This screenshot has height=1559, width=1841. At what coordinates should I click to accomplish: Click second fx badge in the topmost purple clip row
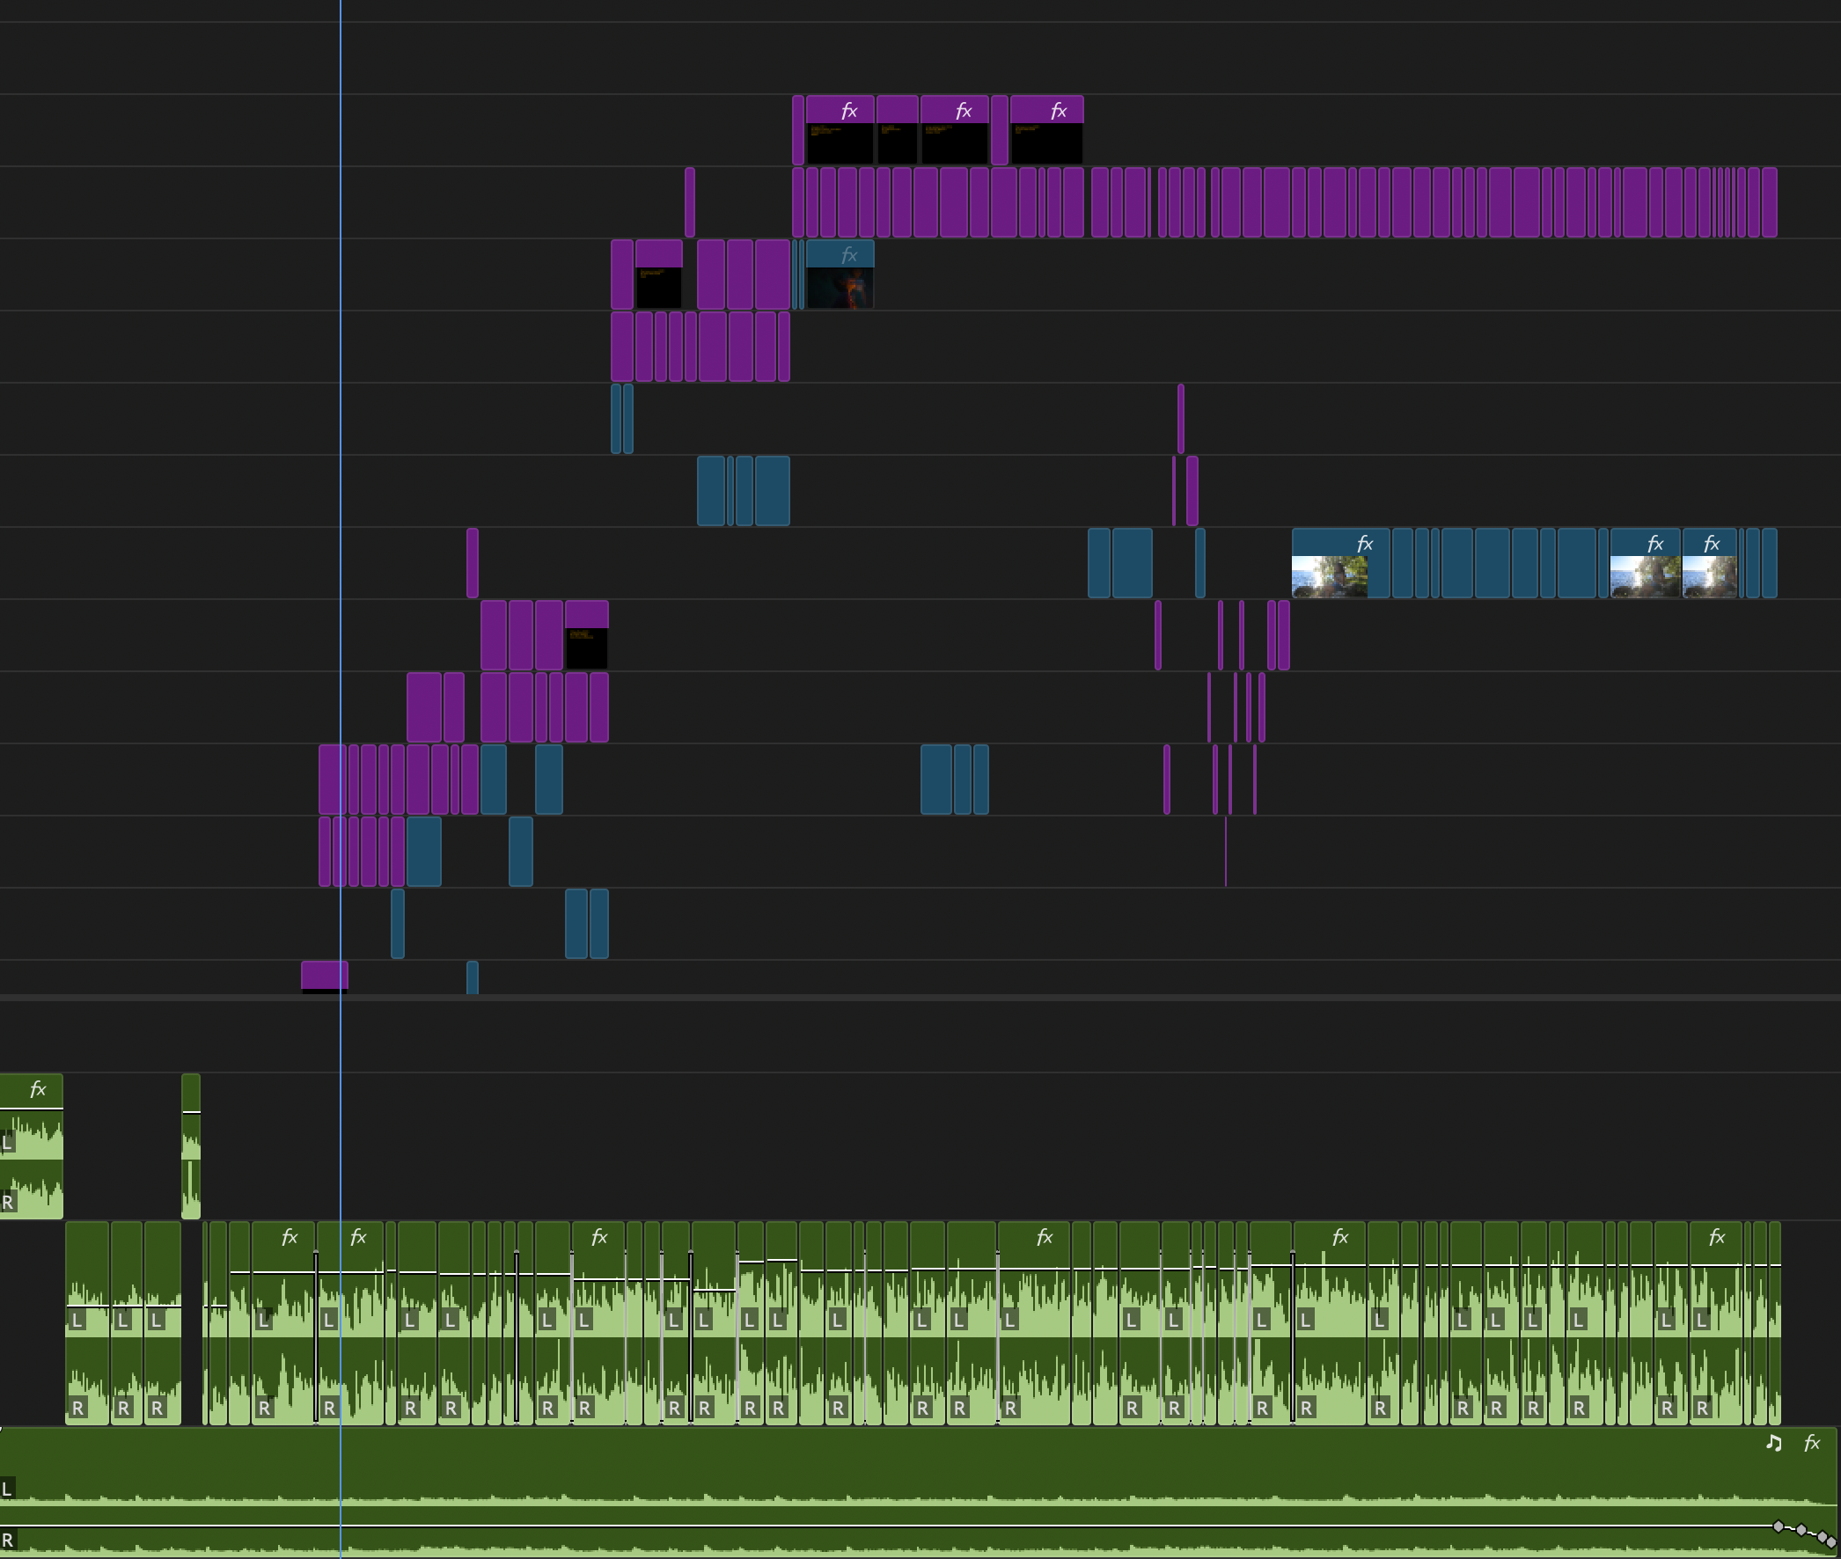tap(964, 111)
